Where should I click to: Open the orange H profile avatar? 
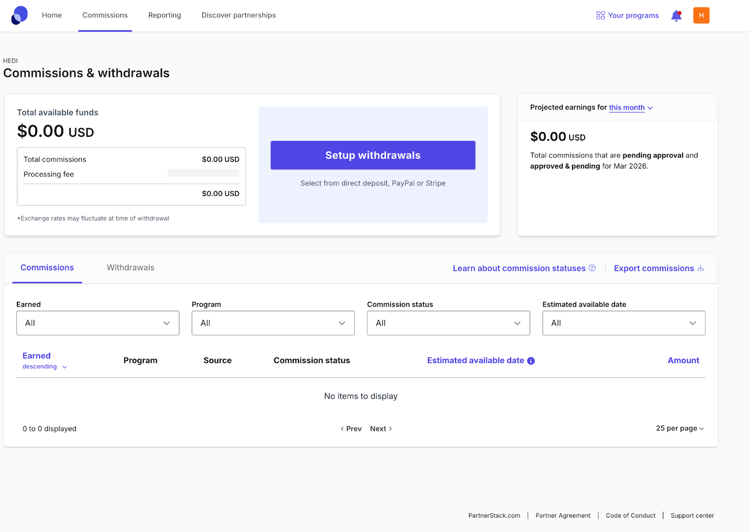[701, 15]
